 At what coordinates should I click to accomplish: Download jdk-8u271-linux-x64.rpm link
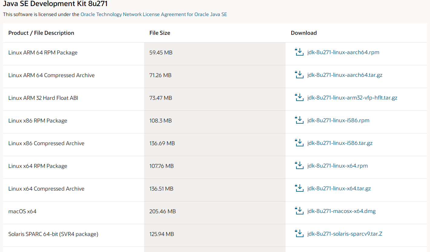point(337,166)
